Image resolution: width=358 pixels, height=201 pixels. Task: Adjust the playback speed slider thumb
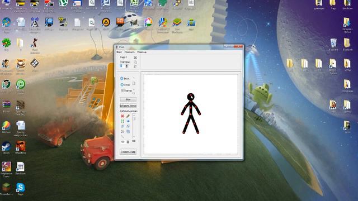[x=134, y=84]
